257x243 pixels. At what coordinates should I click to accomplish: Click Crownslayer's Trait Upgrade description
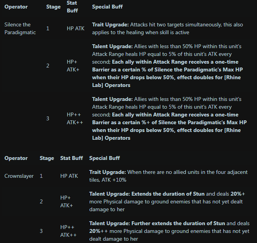coord(168,176)
